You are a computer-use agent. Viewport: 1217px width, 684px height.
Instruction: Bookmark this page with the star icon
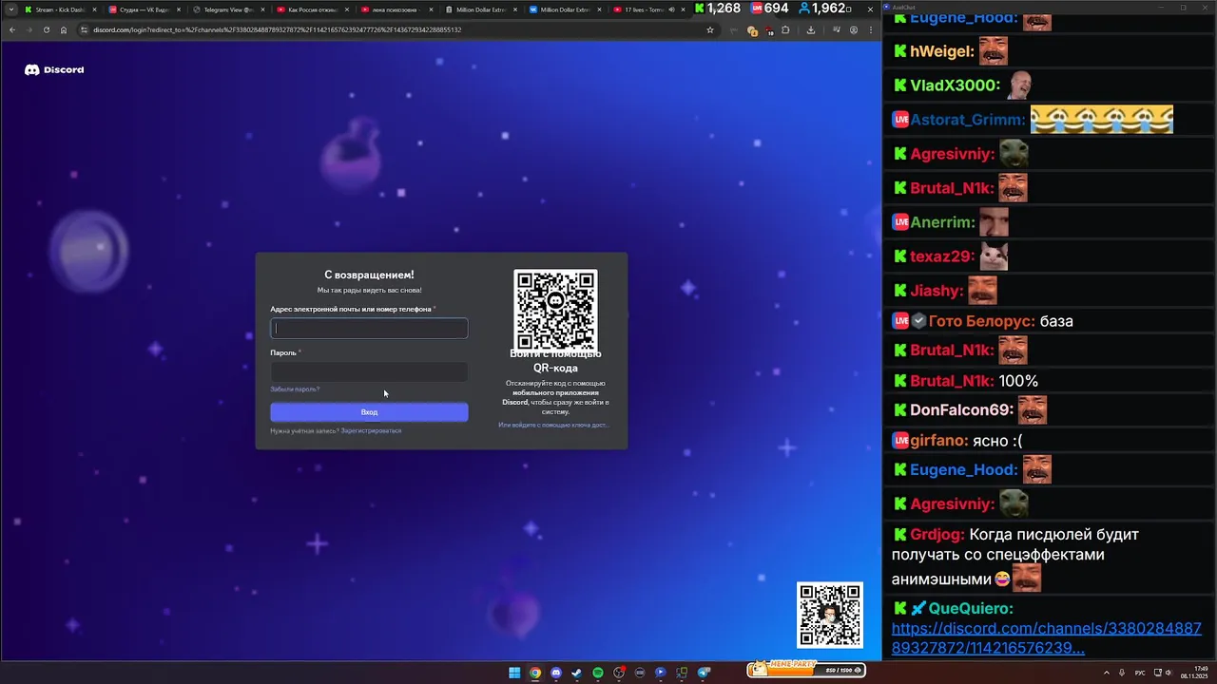[709, 29]
